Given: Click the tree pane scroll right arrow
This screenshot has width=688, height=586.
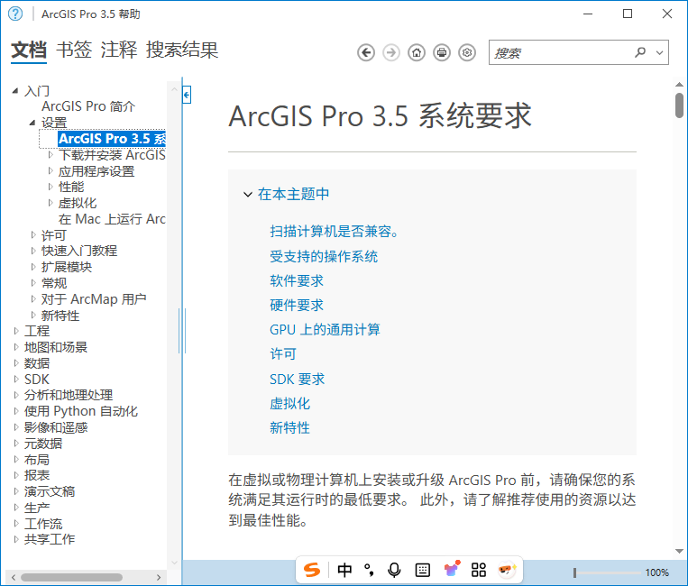Looking at the screenshot, I should pos(159,577).
